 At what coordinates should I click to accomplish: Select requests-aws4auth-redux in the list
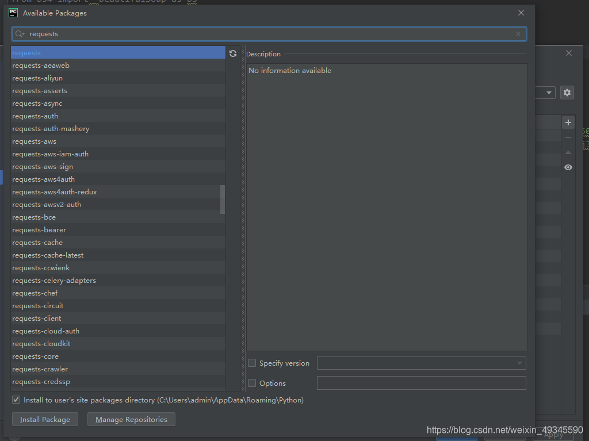(x=118, y=192)
